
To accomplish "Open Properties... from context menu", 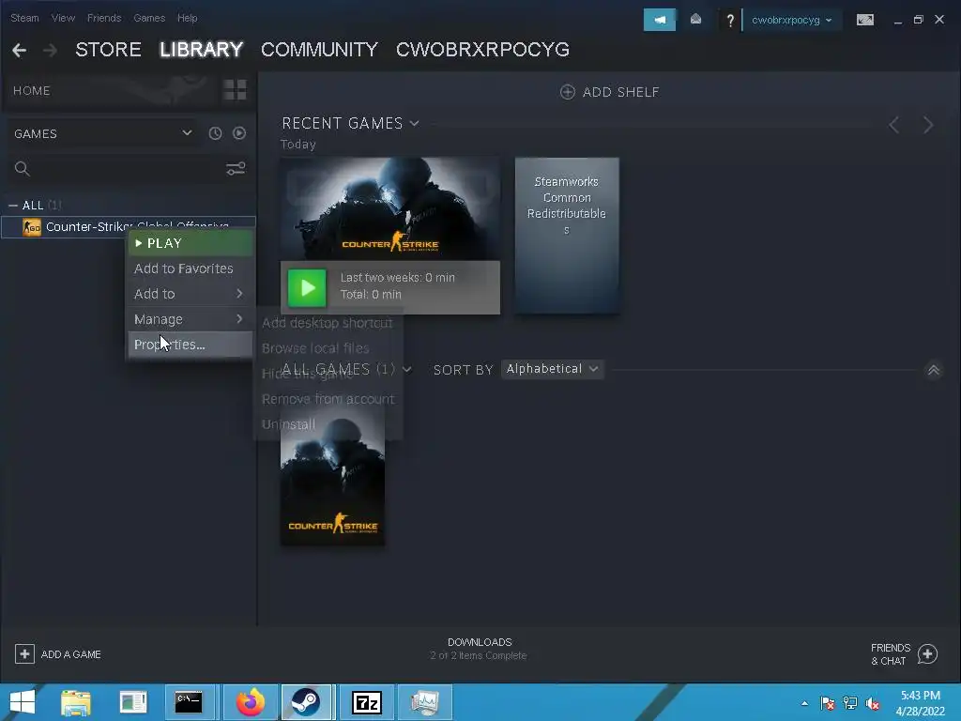I will (x=190, y=345).
